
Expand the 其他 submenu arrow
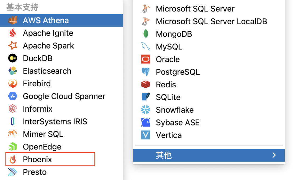click(x=274, y=155)
